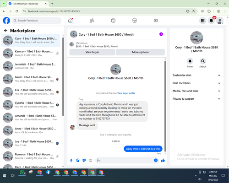Open conversation information purple icon
The image size is (229, 183).
pos(161,34)
